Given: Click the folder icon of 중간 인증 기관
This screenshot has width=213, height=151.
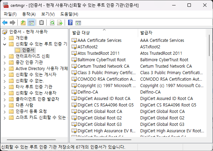Looking at the screenshot, I should [x=11, y=62].
